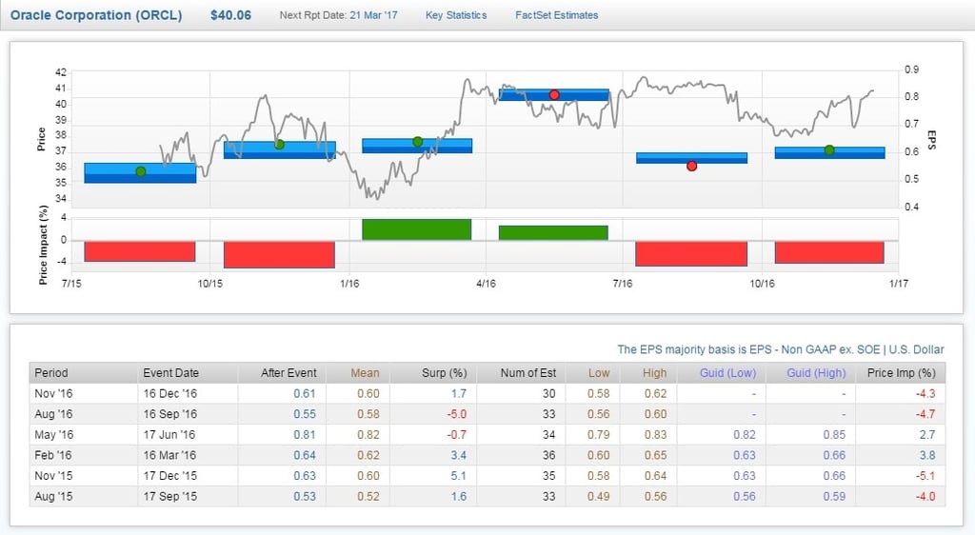Sort by the Surp (%) column header
The height and width of the screenshot is (535, 975).
click(x=433, y=373)
